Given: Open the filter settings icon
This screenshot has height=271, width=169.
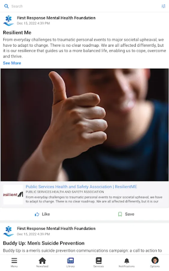Looking at the screenshot, I should point(163,6).
